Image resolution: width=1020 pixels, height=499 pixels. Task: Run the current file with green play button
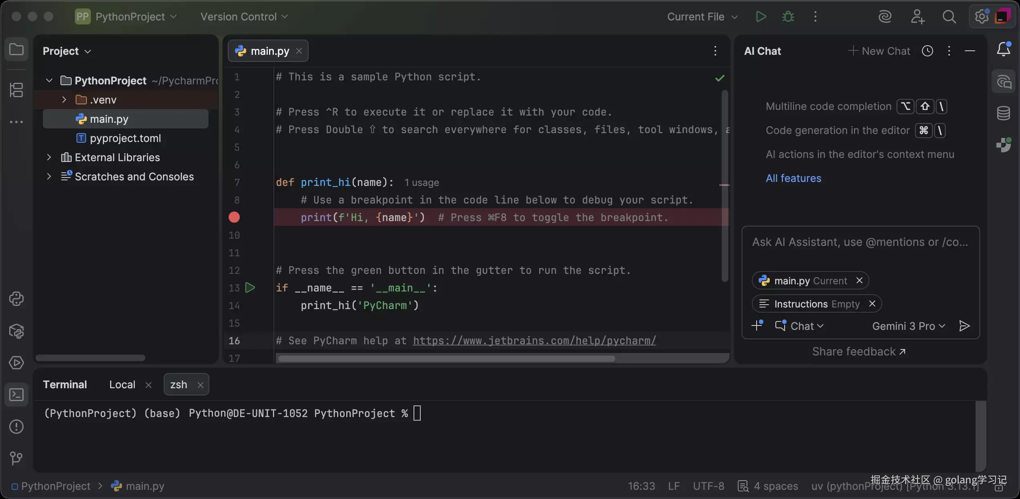coord(761,17)
